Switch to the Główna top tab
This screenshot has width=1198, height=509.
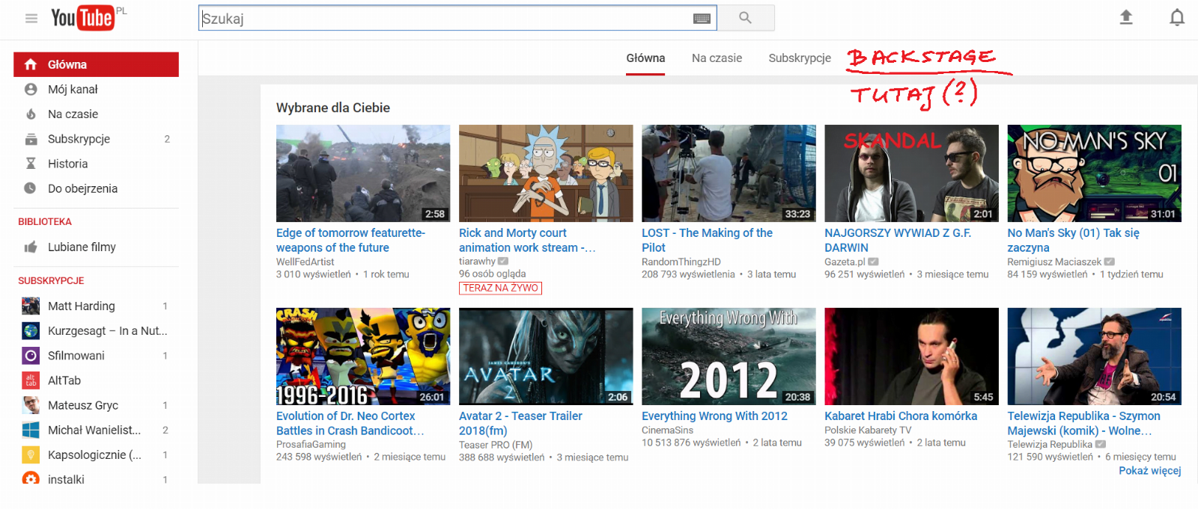click(x=645, y=58)
